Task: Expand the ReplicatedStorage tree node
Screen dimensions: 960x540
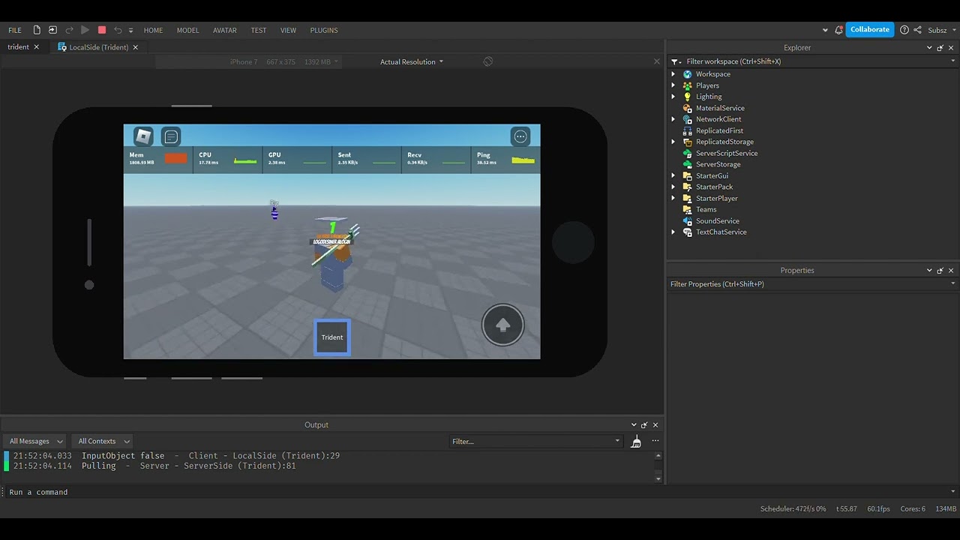Action: [x=673, y=142]
